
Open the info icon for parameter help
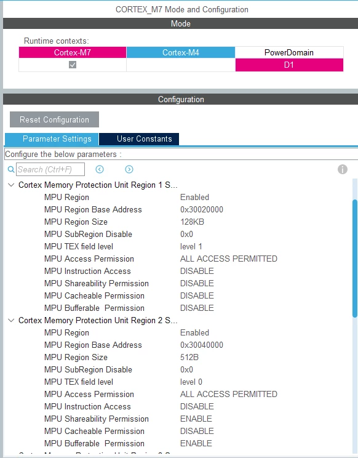(343, 169)
